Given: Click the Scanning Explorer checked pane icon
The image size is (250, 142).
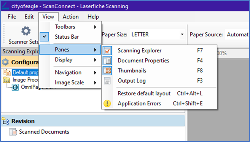Looking at the screenshot, I should (107, 51).
